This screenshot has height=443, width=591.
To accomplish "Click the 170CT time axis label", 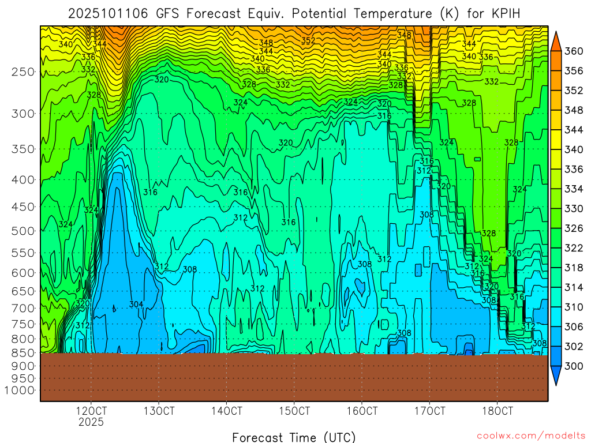I will tap(429, 411).
